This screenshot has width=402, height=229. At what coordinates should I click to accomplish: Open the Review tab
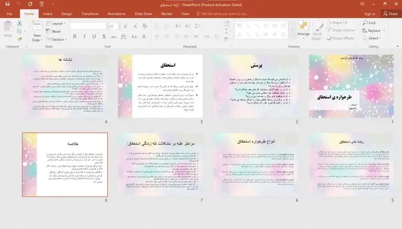coord(167,14)
